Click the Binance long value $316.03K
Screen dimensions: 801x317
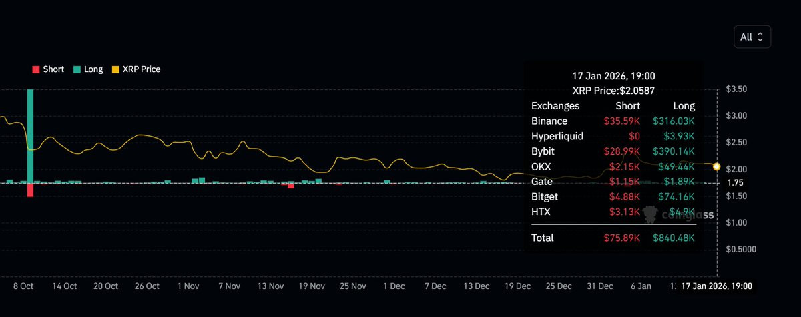pyautogui.click(x=672, y=121)
